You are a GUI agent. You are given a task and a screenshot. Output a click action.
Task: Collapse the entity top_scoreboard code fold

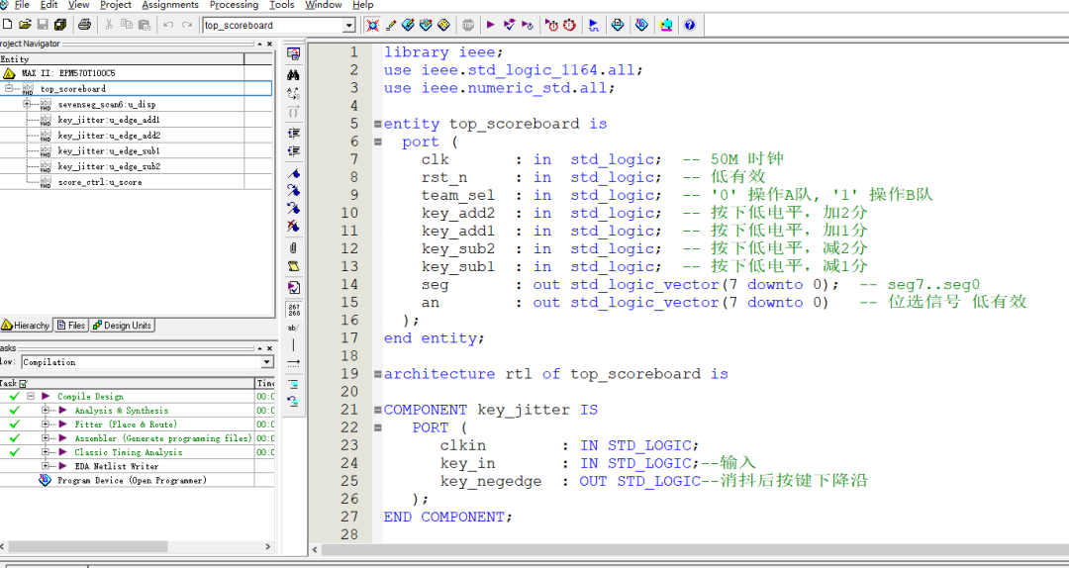(x=376, y=125)
